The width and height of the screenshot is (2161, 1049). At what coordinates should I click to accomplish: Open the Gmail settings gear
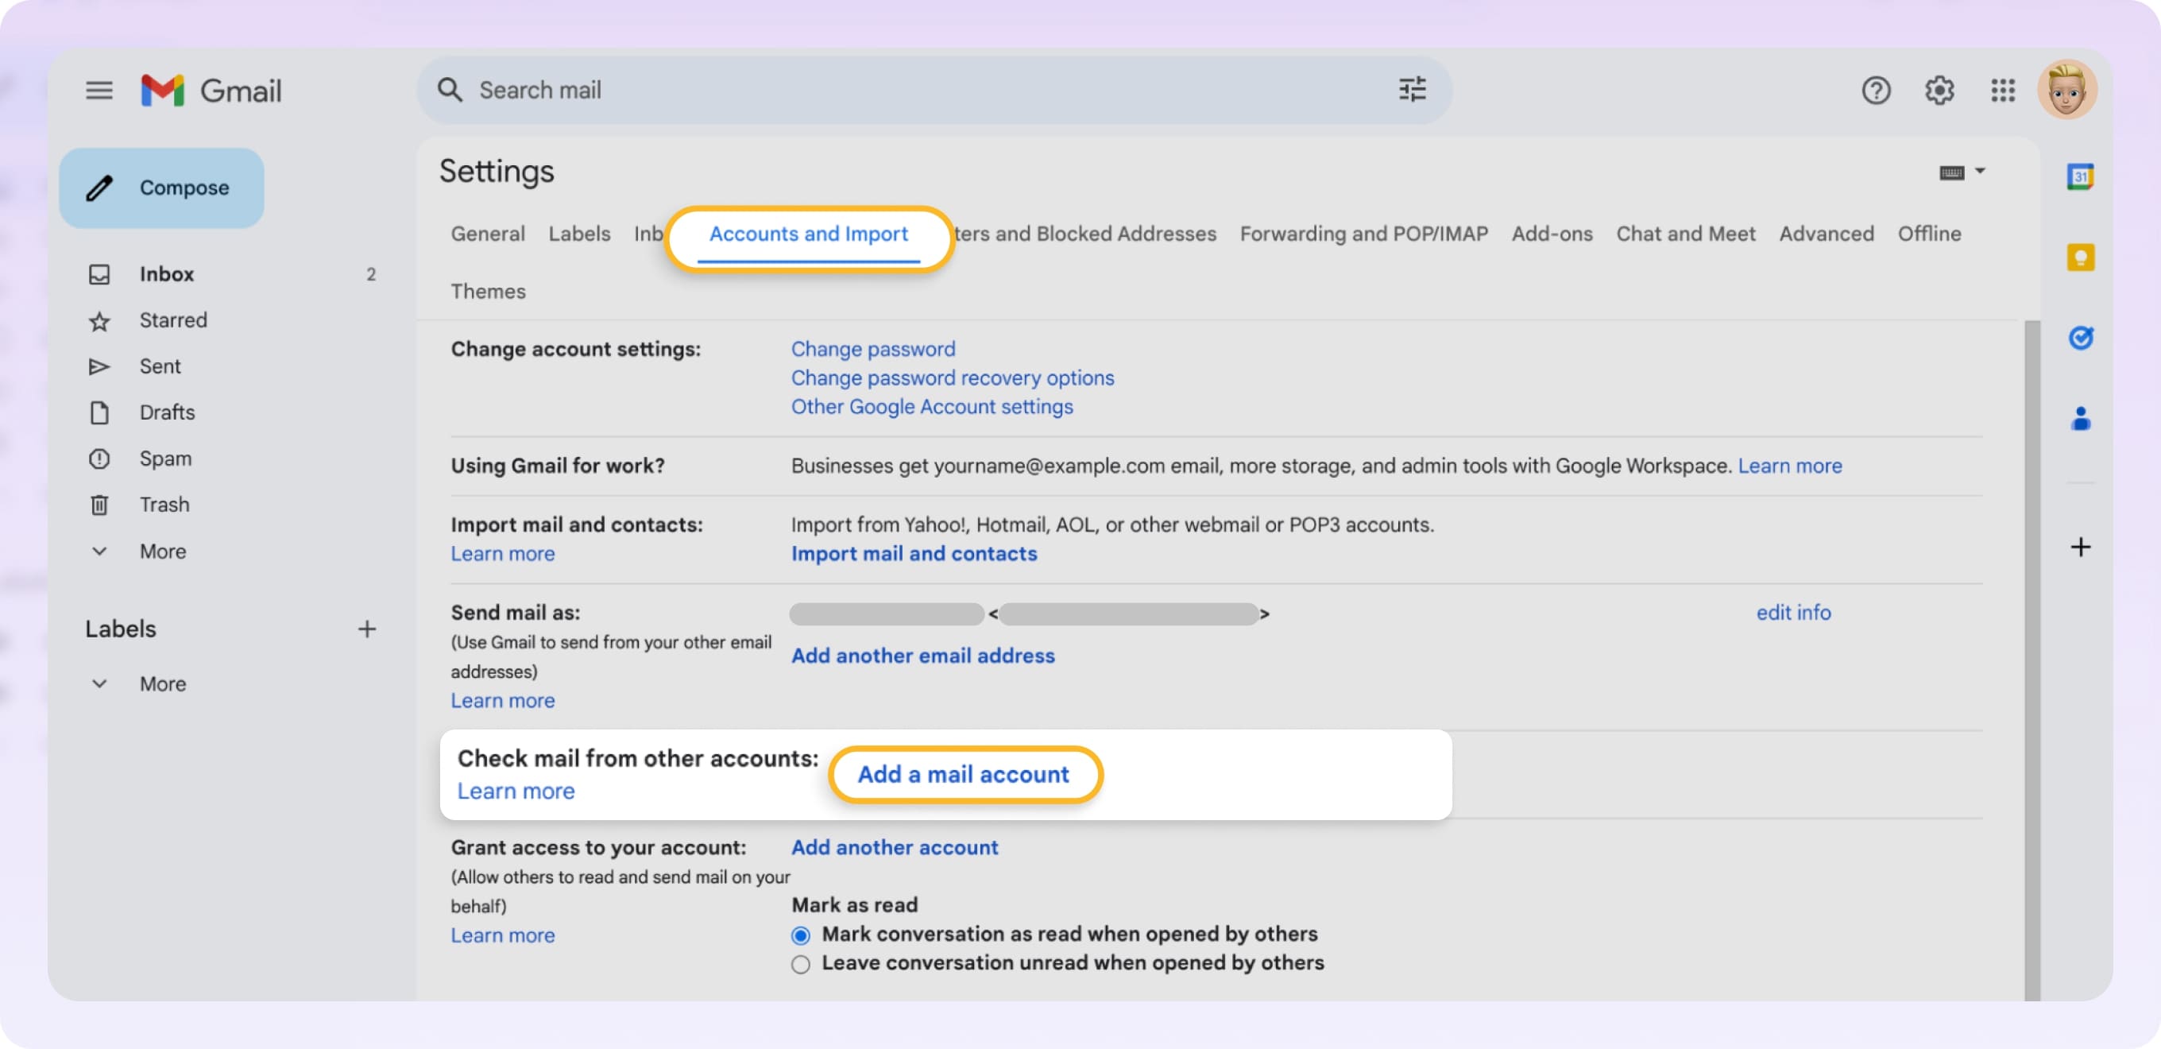point(1939,91)
